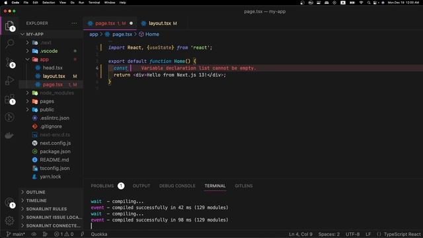Open the Extensions view icon
Image resolution: width=423 pixels, height=238 pixels.
click(x=10, y=99)
